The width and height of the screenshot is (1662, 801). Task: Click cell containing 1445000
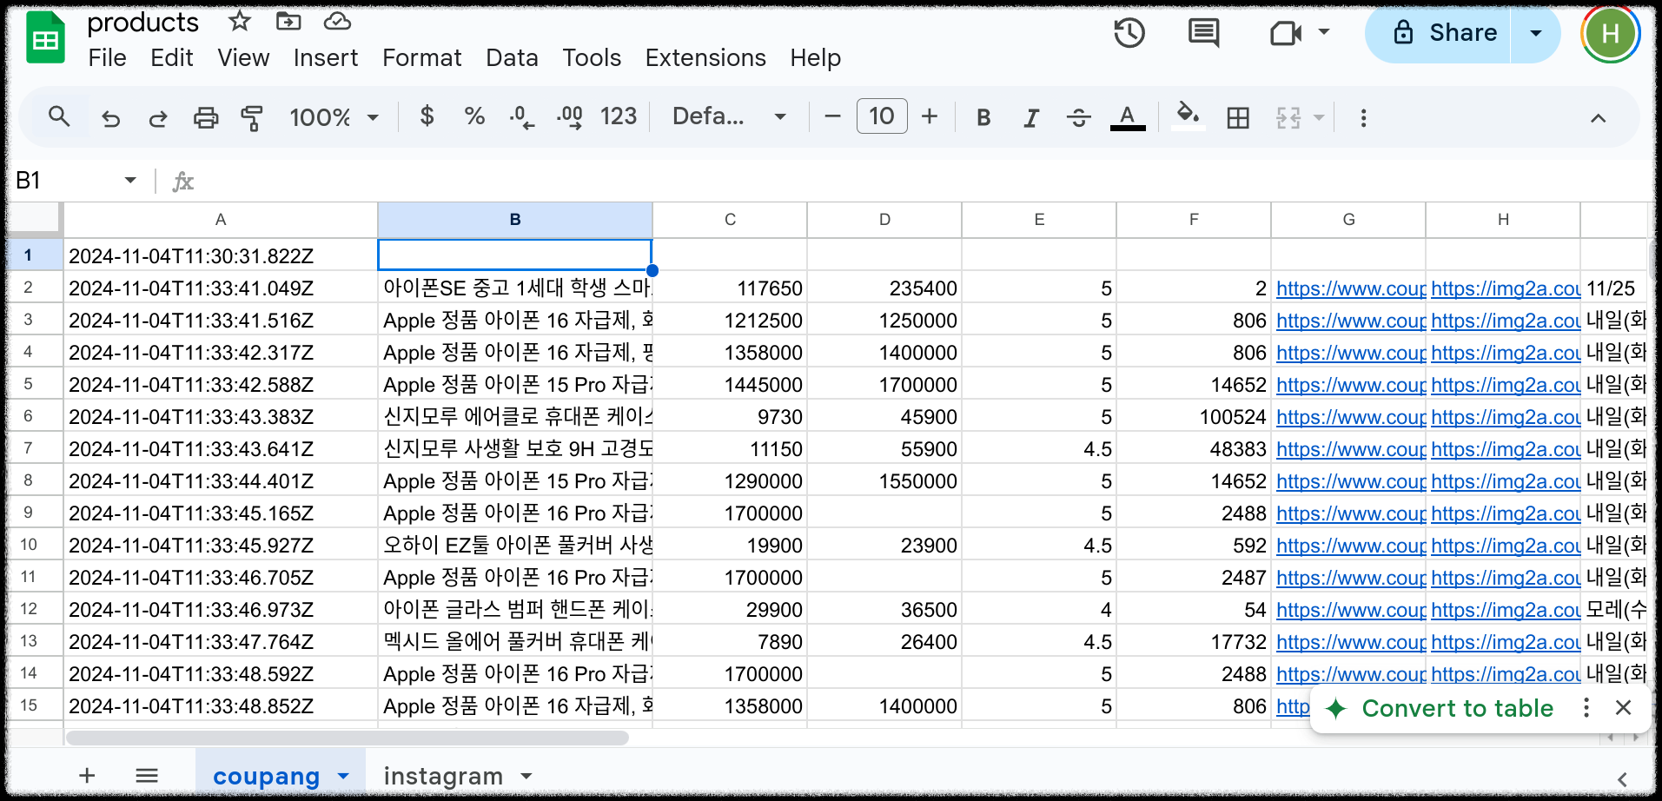pos(730,385)
